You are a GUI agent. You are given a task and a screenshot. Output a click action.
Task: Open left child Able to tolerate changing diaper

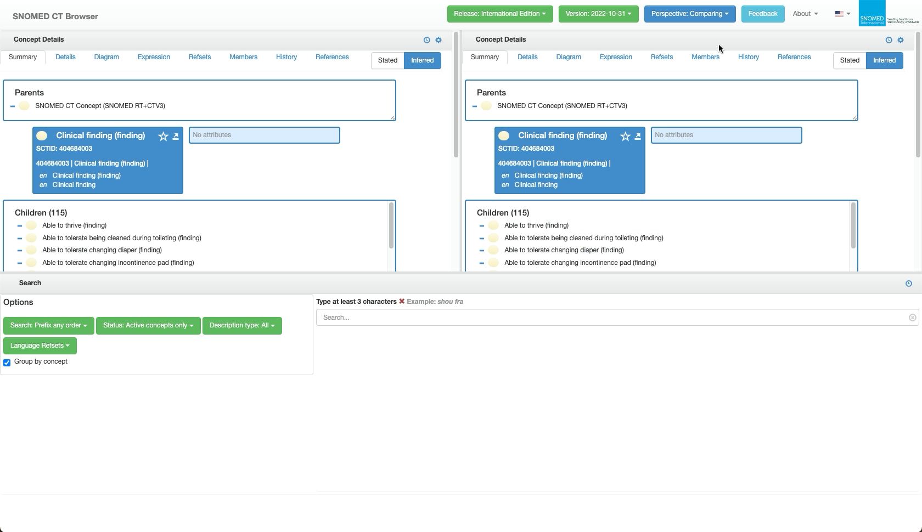pyautogui.click(x=102, y=250)
